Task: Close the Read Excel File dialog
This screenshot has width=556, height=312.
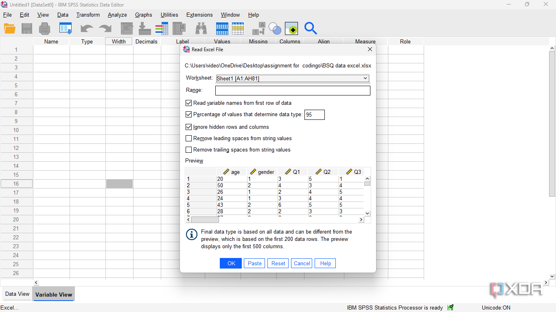Action: [370, 49]
